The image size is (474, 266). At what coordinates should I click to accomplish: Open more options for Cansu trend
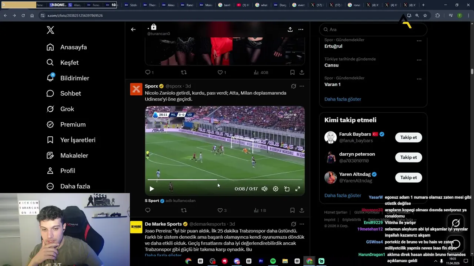coord(419,60)
